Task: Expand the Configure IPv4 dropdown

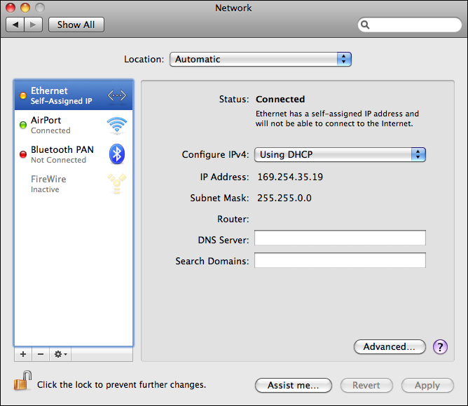Action: [x=340, y=154]
